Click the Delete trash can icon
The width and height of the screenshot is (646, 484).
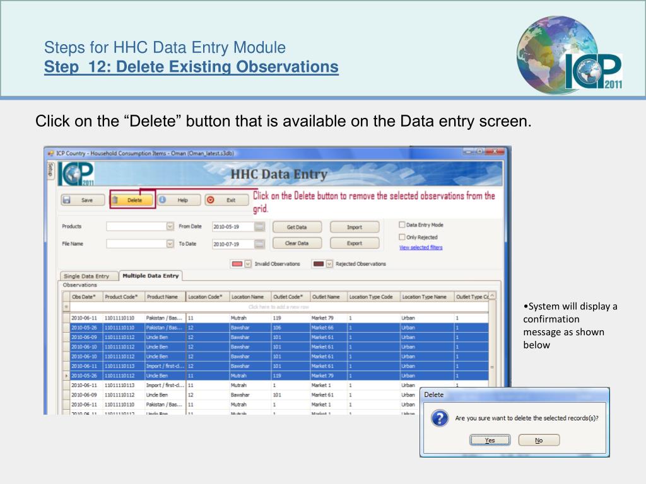point(116,200)
